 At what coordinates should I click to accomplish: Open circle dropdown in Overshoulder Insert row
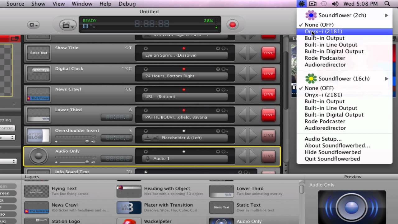[x=224, y=131]
